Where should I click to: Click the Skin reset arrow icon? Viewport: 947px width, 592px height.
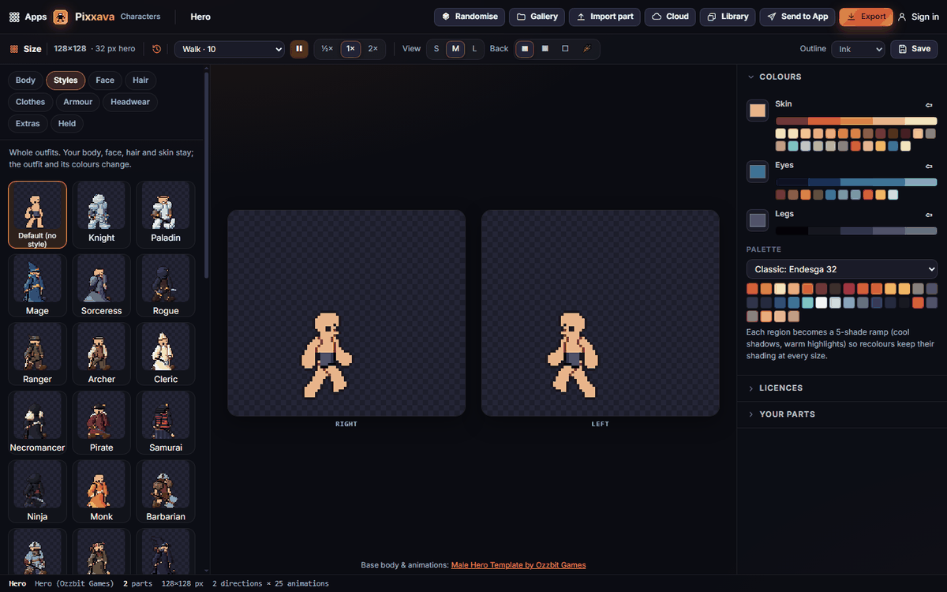929,104
